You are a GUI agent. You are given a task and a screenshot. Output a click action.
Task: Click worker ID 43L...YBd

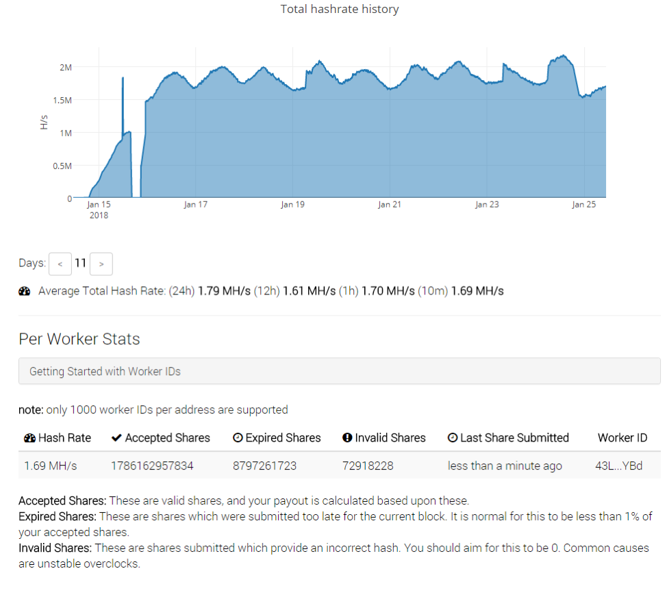(x=618, y=466)
